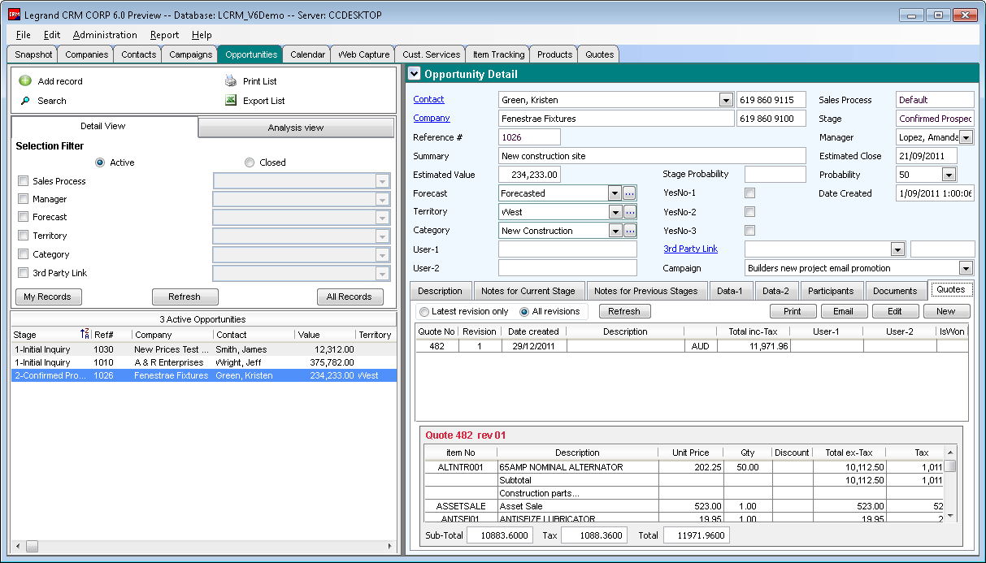The image size is (986, 563).
Task: Open the Campaign dropdown
Action: pyautogui.click(x=966, y=268)
